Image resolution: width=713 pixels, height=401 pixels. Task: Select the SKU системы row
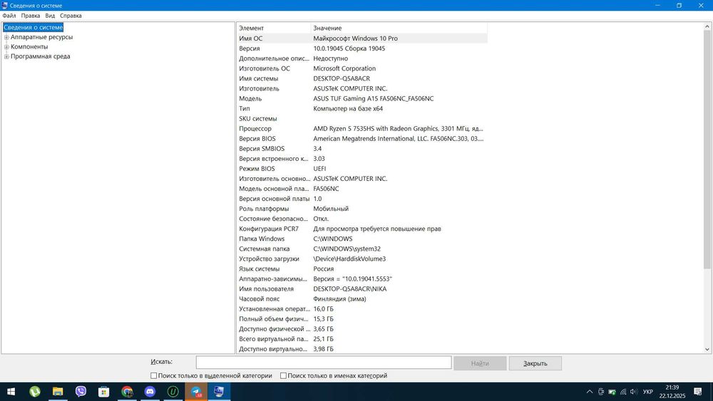pyautogui.click(x=362, y=118)
